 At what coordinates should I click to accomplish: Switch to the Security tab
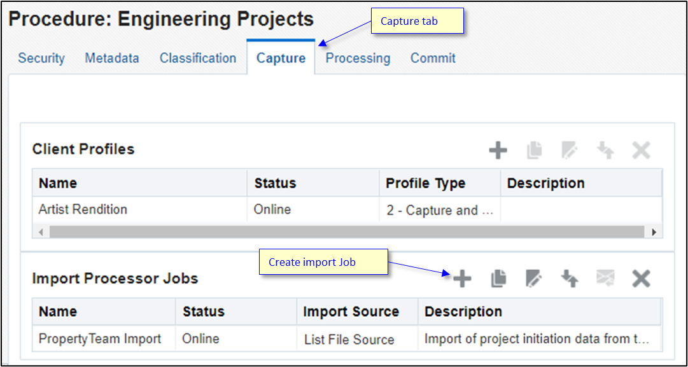point(41,58)
